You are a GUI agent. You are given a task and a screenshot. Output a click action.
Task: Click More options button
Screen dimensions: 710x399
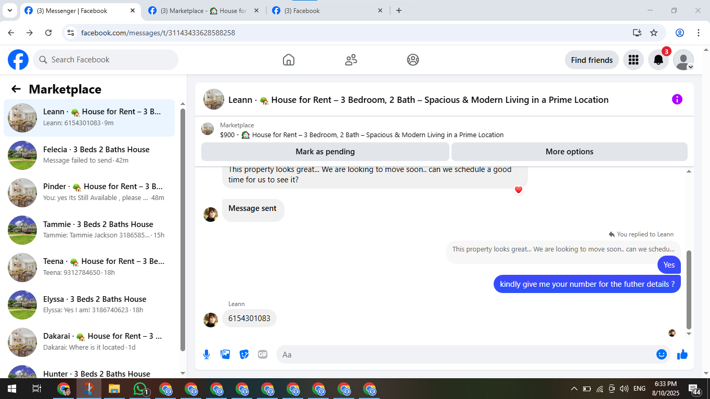pos(570,152)
